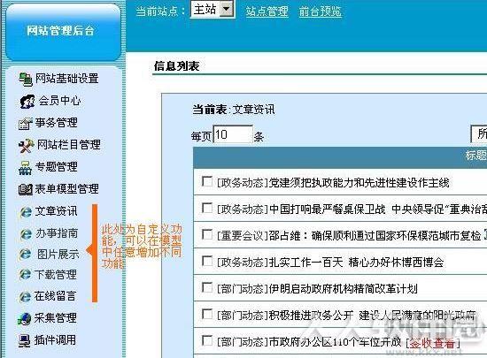Click the 网站栏目管理 tools icon

[27, 145]
